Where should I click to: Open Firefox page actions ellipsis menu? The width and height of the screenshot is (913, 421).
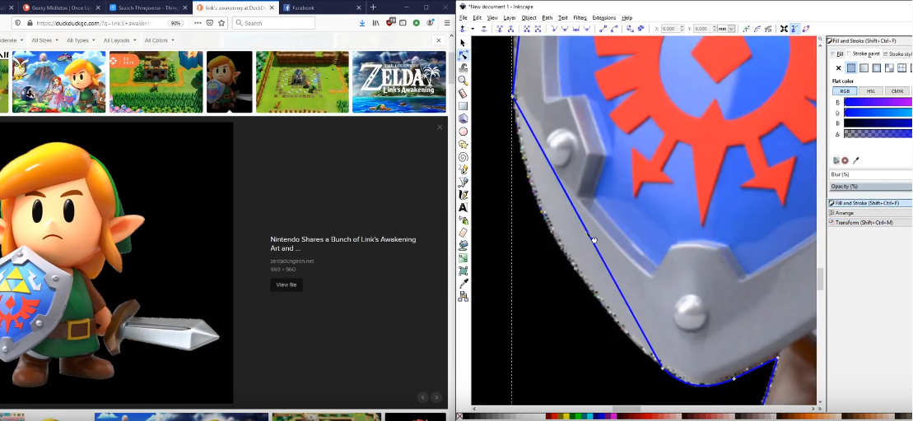[x=198, y=23]
